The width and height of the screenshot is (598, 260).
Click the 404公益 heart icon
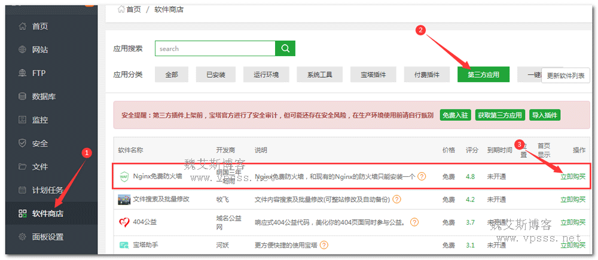[x=124, y=222]
